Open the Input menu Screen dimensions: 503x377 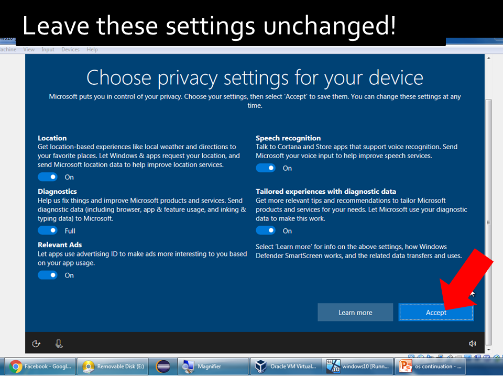click(48, 49)
